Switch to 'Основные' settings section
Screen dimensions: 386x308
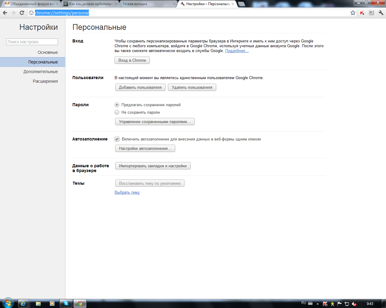click(48, 52)
